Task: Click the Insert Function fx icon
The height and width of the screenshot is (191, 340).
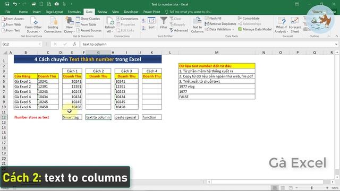Action: coord(74,44)
